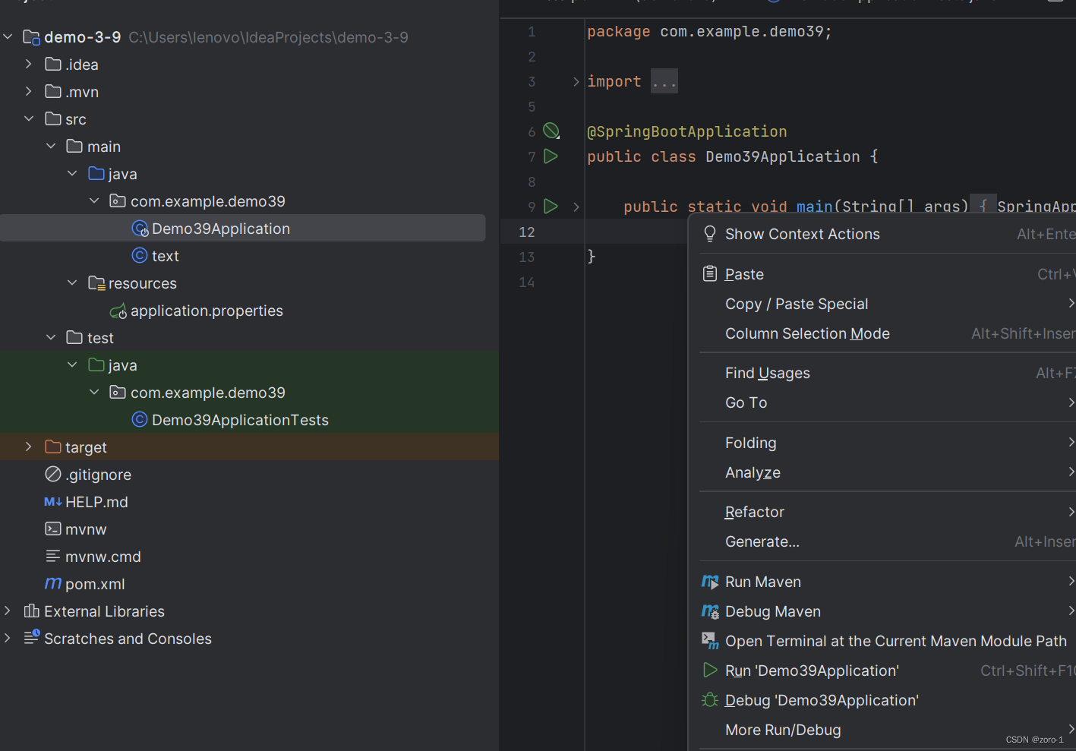
Task: Click the pom.xml Maven icon
Action: click(x=53, y=584)
